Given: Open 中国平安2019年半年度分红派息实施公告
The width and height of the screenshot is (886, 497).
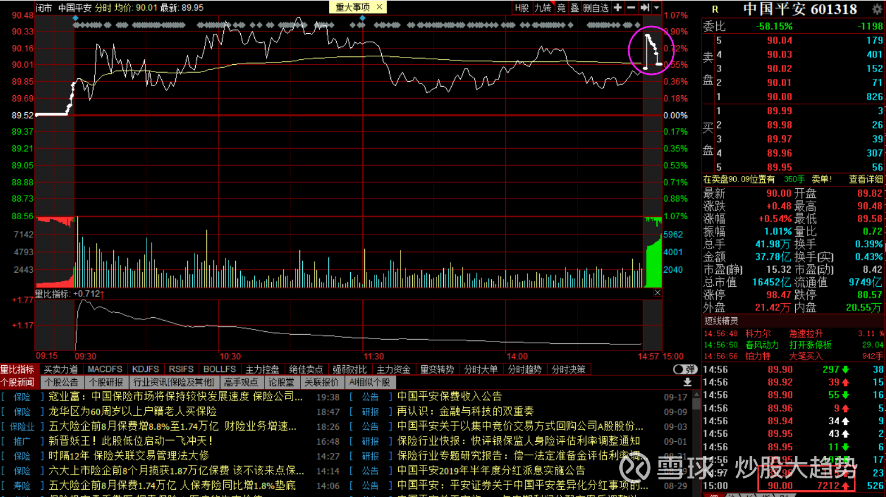Looking at the screenshot, I should pos(491,470).
